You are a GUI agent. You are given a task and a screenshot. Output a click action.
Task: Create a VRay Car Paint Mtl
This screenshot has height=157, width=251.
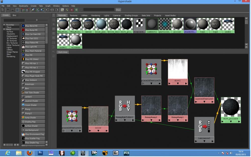[x=33, y=34]
